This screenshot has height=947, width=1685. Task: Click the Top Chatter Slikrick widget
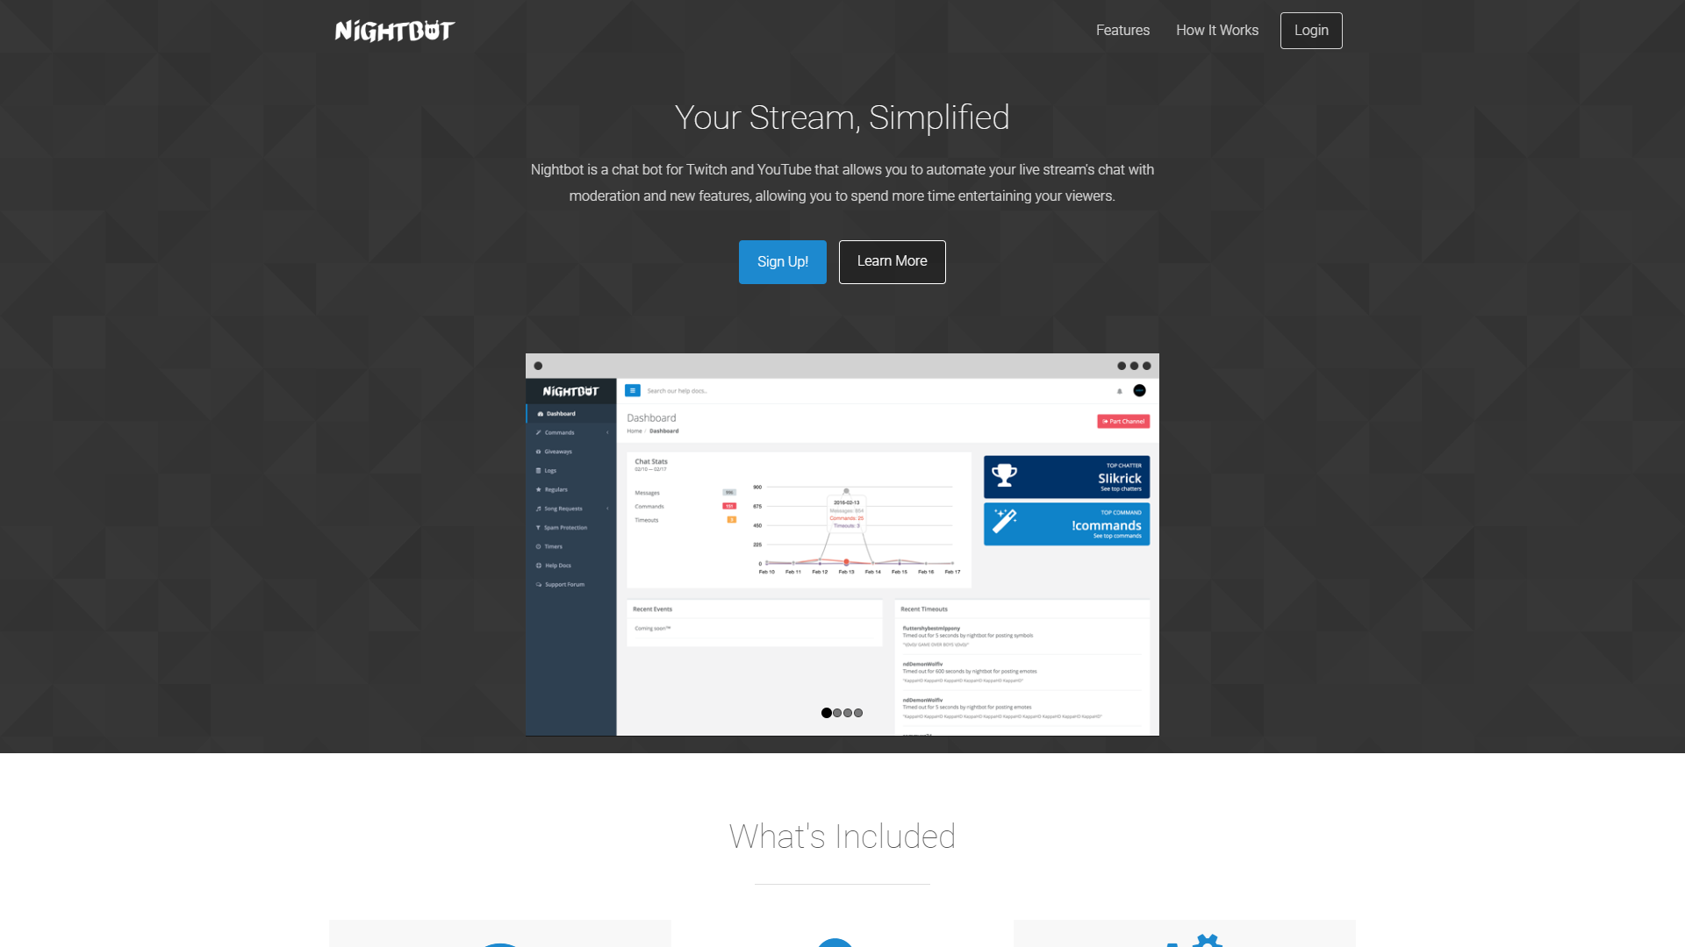[1065, 476]
